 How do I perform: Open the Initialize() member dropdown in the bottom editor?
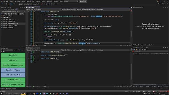[x=113, y=50]
